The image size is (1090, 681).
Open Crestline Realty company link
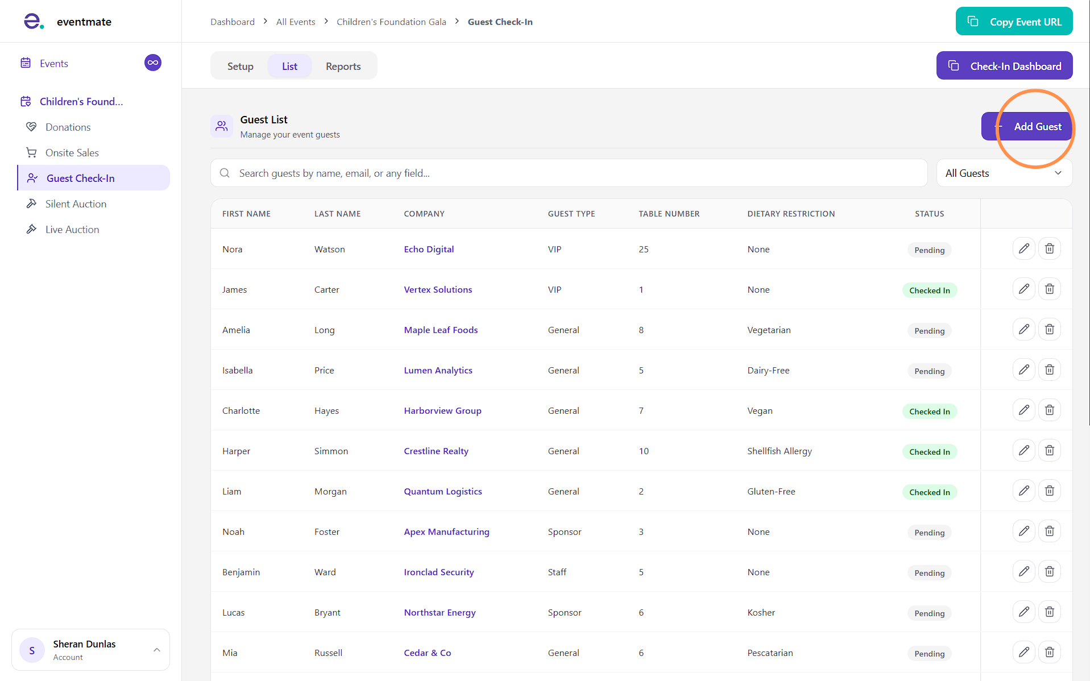(436, 451)
